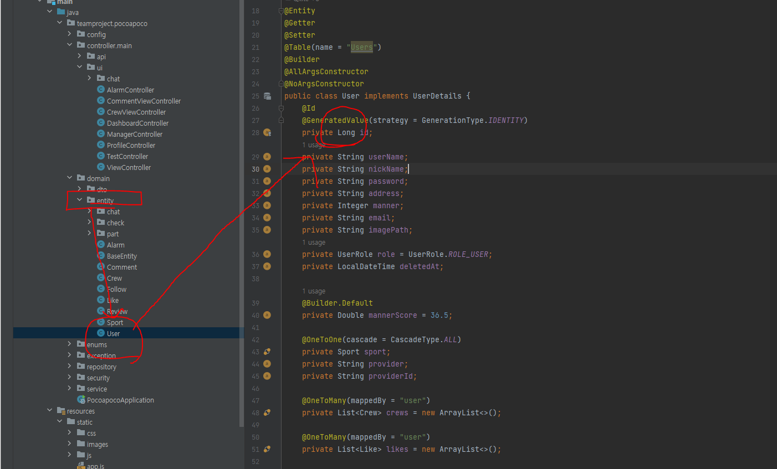Click relation gutter icon on crews line
This screenshot has height=469, width=777.
click(267, 413)
